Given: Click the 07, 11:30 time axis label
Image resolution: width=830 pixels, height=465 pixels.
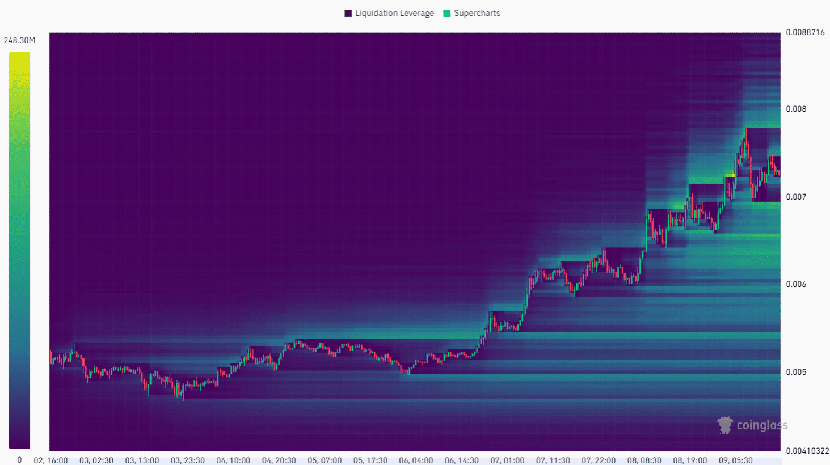Looking at the screenshot, I should pos(553,460).
